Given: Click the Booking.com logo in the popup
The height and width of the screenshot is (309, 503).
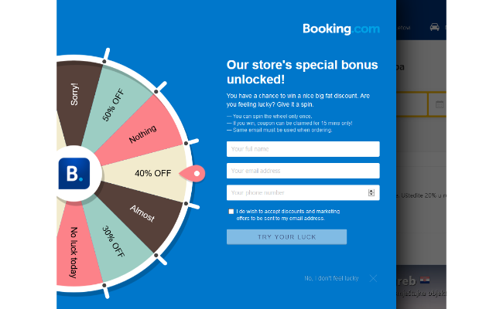Looking at the screenshot, I should coord(341,29).
